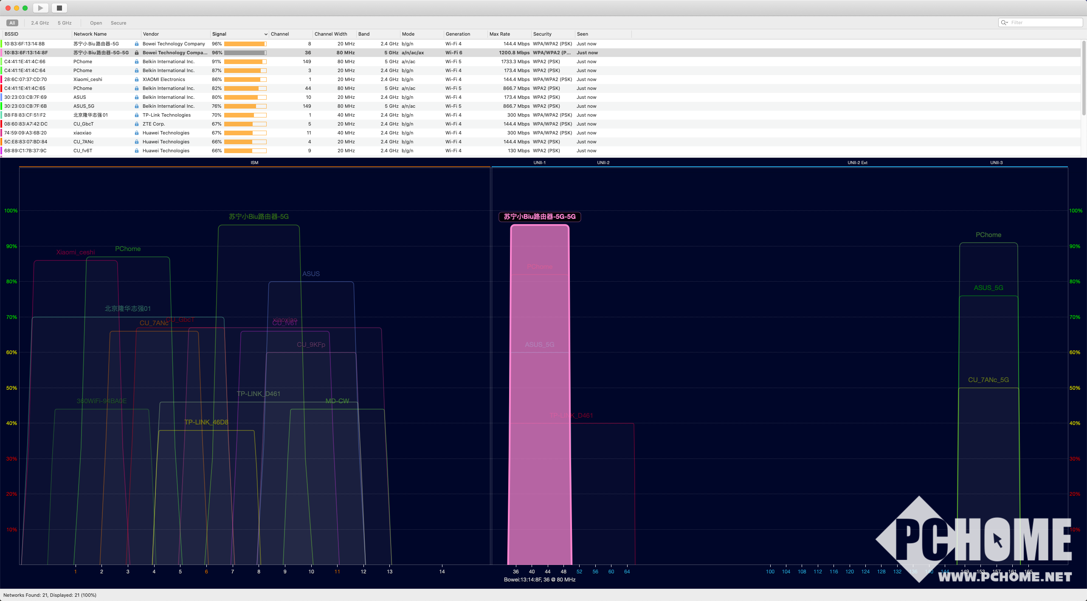Select ZTE Corp. vendor cell
This screenshot has width=1087, height=601.
click(154, 124)
